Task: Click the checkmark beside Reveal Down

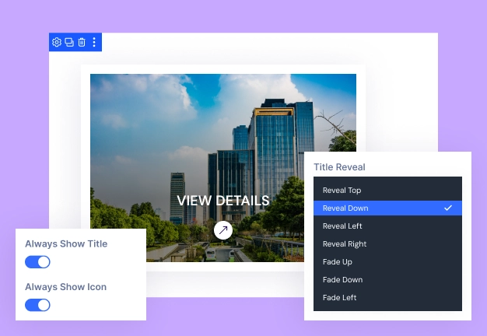Action: [x=448, y=208]
